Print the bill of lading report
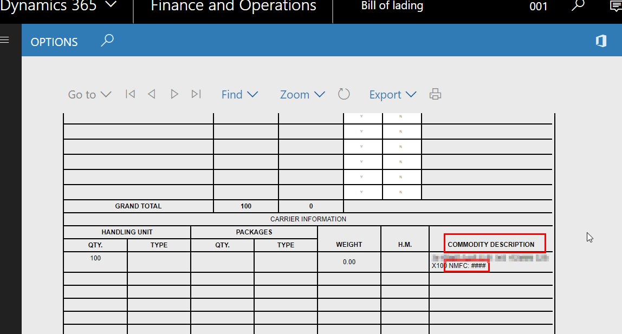The height and width of the screenshot is (334, 622). tap(435, 94)
